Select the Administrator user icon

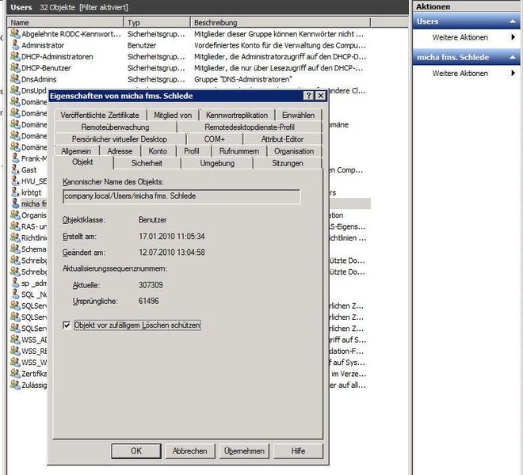coord(15,45)
